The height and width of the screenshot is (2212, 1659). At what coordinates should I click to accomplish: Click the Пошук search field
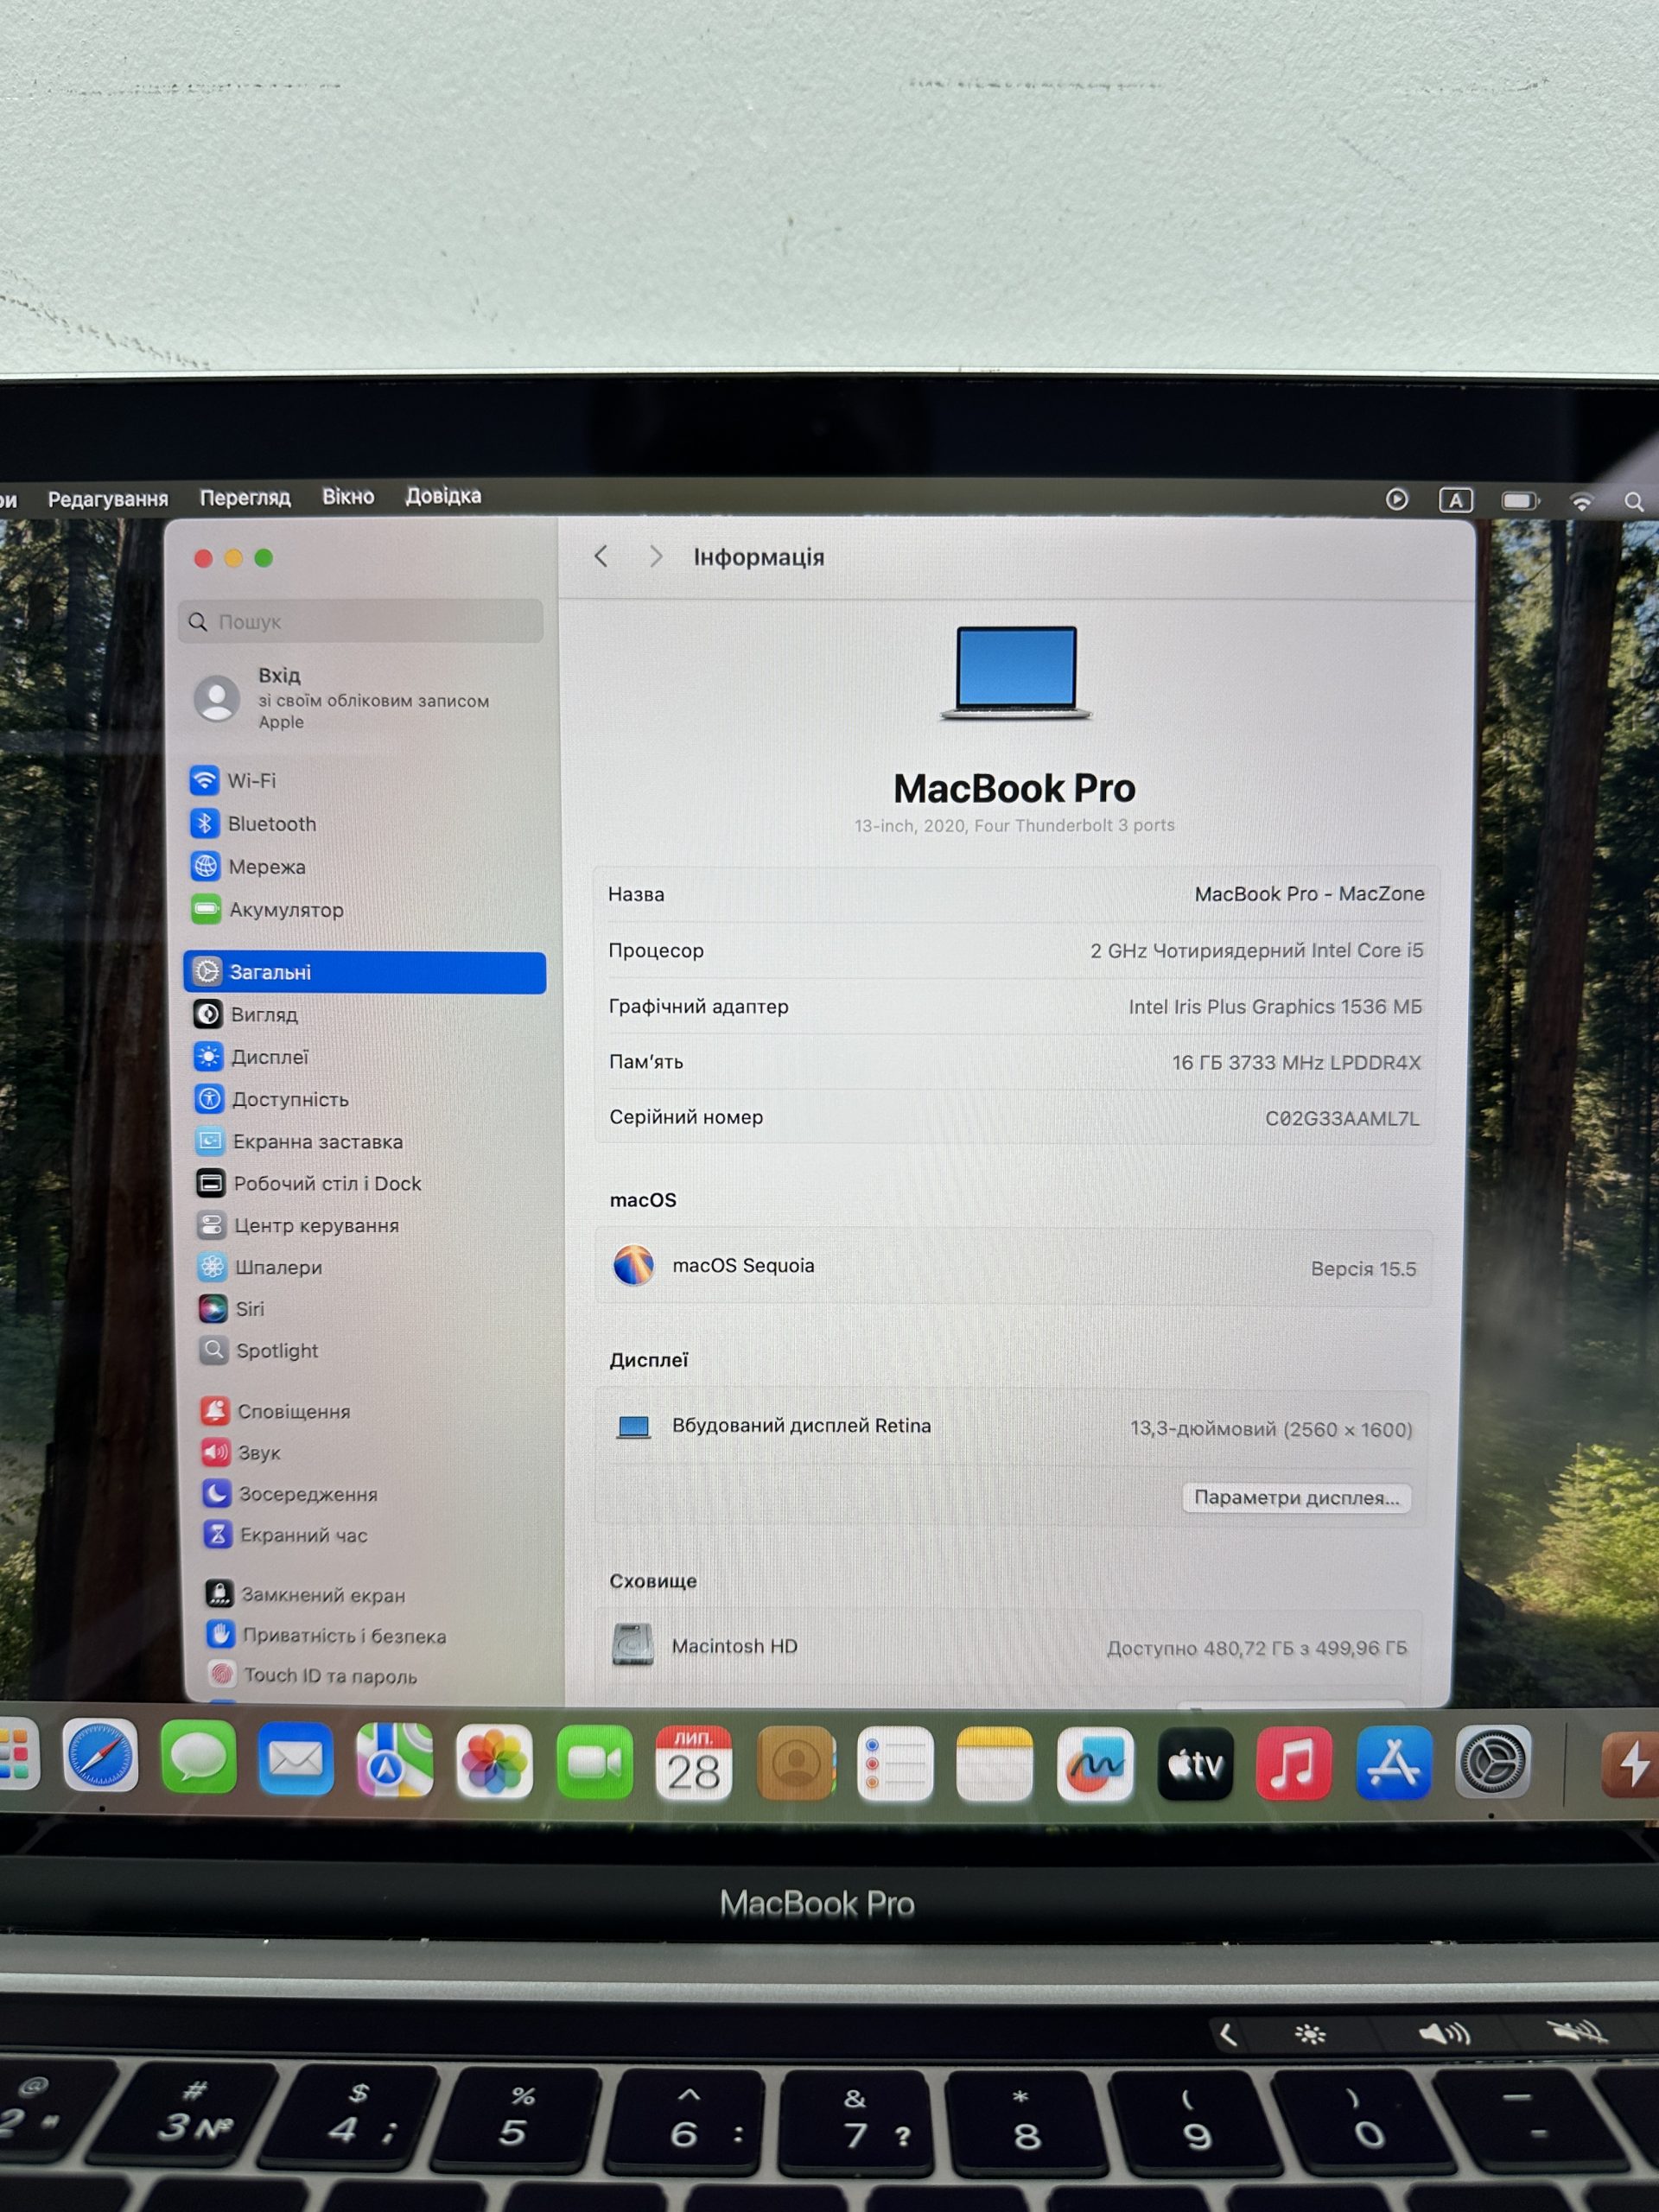point(361,622)
